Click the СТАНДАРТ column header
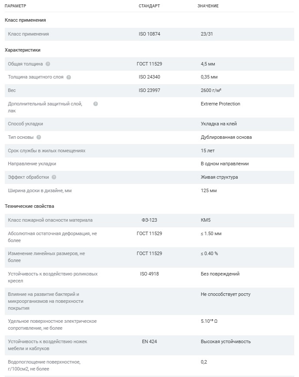Viewport: 299px width, 377px height. point(149,6)
